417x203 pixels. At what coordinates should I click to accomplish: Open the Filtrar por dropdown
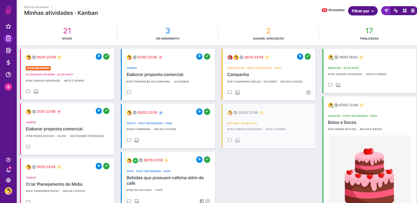363,11
